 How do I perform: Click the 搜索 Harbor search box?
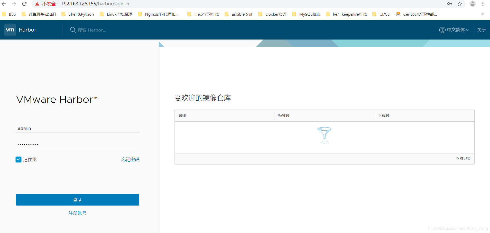coord(92,30)
